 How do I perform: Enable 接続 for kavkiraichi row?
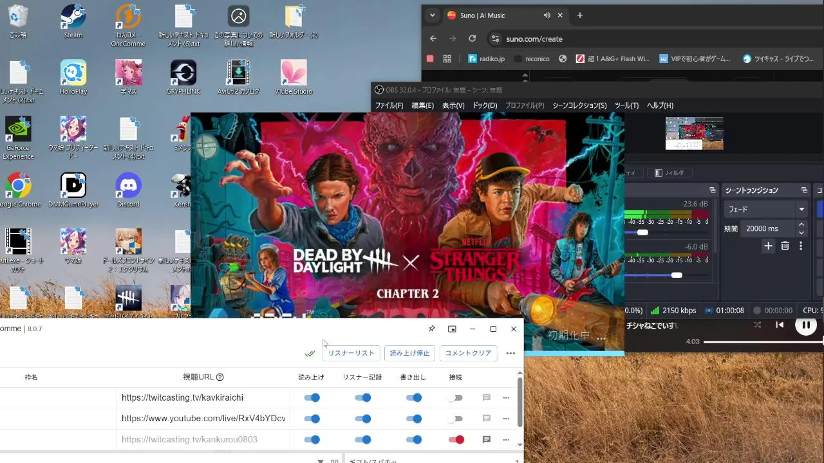point(456,398)
